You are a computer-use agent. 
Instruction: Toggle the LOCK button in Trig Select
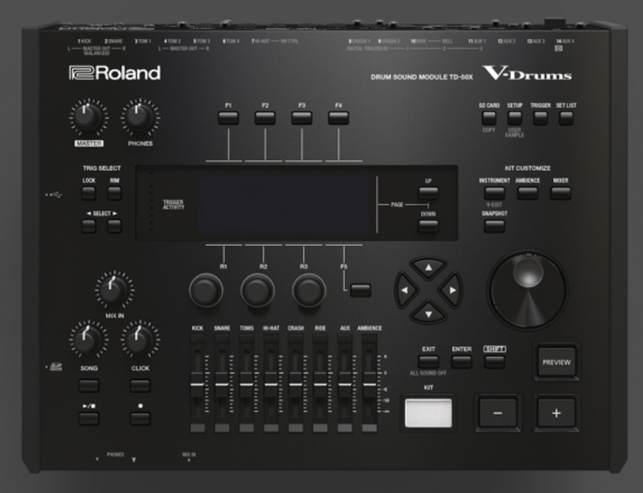tap(89, 192)
